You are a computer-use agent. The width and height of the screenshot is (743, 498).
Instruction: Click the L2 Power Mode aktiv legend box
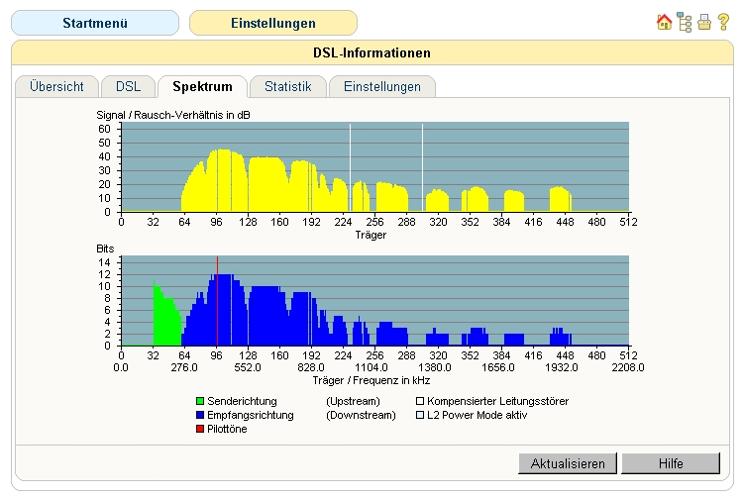419,415
